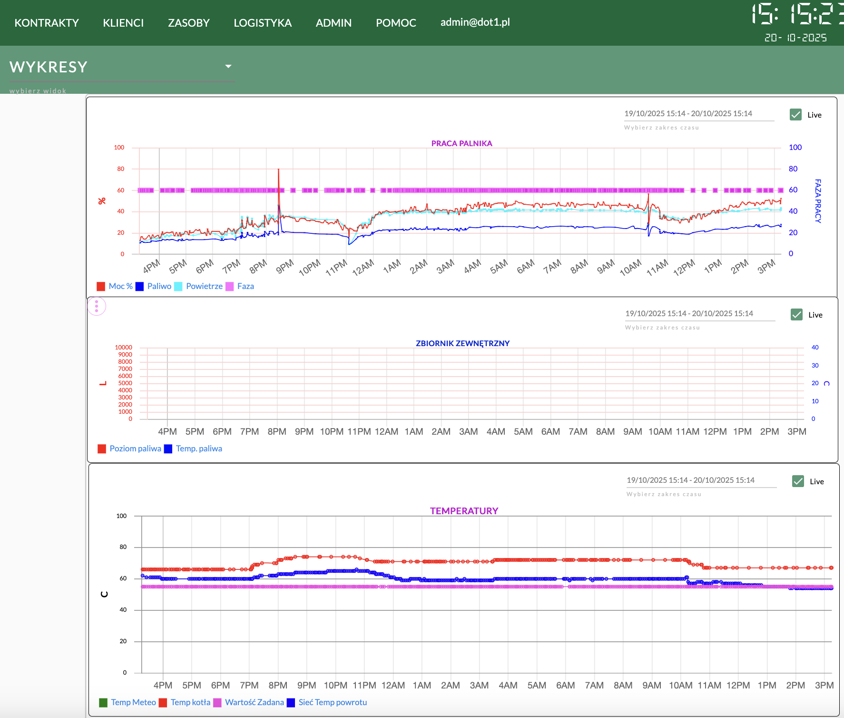The width and height of the screenshot is (844, 718).
Task: Click the red Poziom paliwa legend square
Action: coord(102,449)
